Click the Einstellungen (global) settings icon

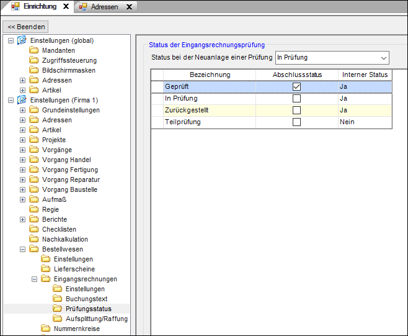click(22, 40)
